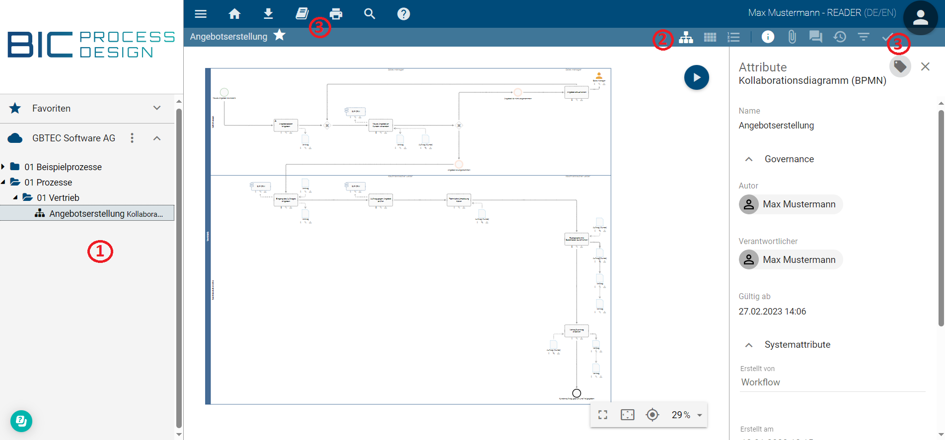The height and width of the screenshot is (440, 945).
Task: Open the hamburger menu
Action: click(201, 14)
